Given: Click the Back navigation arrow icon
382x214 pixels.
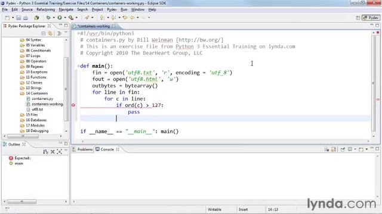Looking at the screenshot, I should pos(132,17).
